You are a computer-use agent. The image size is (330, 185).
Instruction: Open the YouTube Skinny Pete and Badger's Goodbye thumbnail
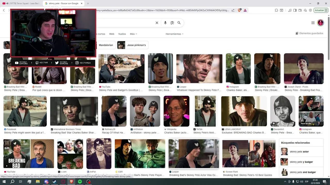(121, 69)
